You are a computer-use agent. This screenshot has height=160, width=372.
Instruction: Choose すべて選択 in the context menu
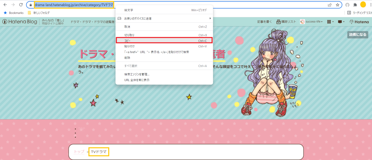(x=164, y=66)
